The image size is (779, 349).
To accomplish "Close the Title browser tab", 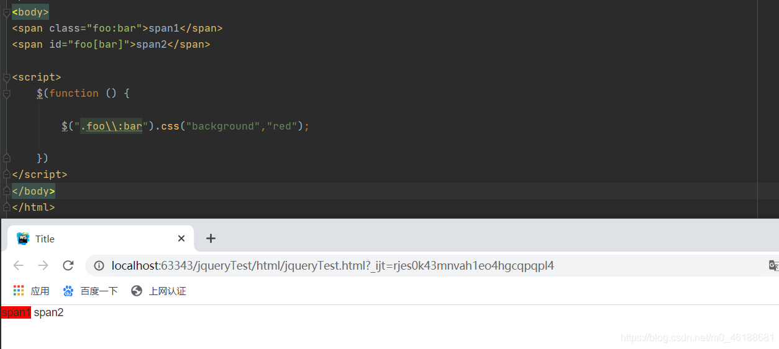I will (181, 239).
